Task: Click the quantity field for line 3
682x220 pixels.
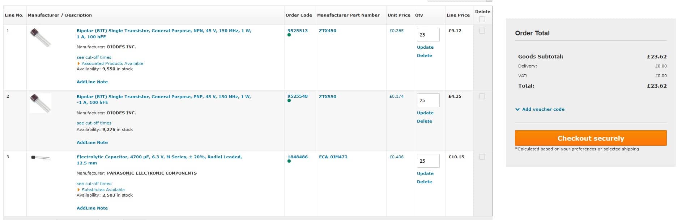Action: click(428, 161)
